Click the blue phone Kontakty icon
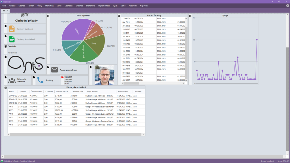290x163 pixels. pos(40,80)
